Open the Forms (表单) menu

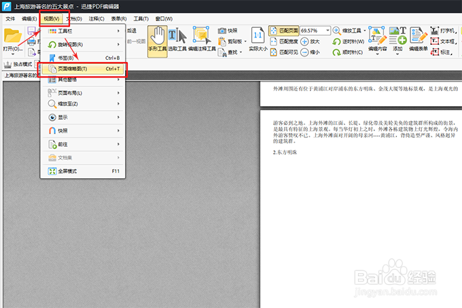pos(119,18)
